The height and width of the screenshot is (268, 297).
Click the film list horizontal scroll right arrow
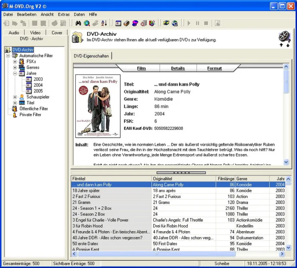pos(282,254)
